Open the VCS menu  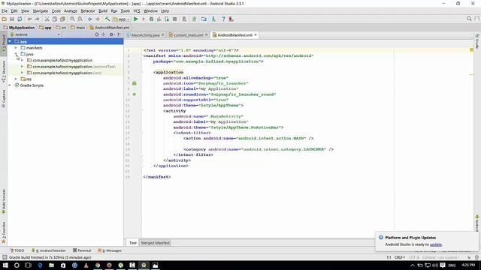137,11
